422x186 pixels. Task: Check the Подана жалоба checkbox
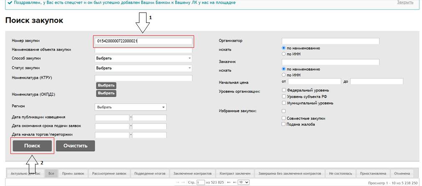[284, 124]
